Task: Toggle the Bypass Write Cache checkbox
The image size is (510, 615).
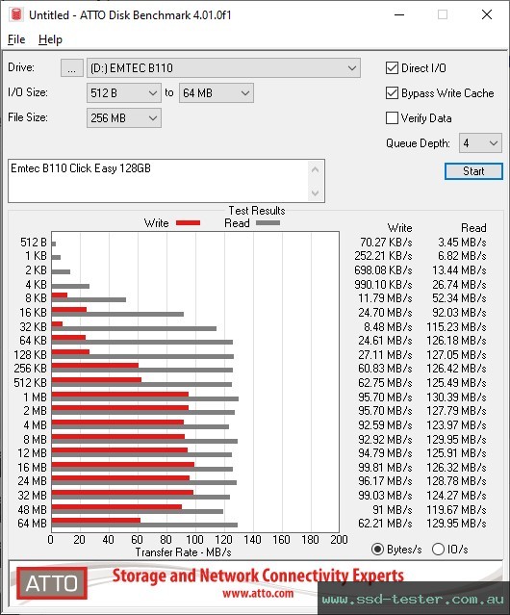Action: 392,93
